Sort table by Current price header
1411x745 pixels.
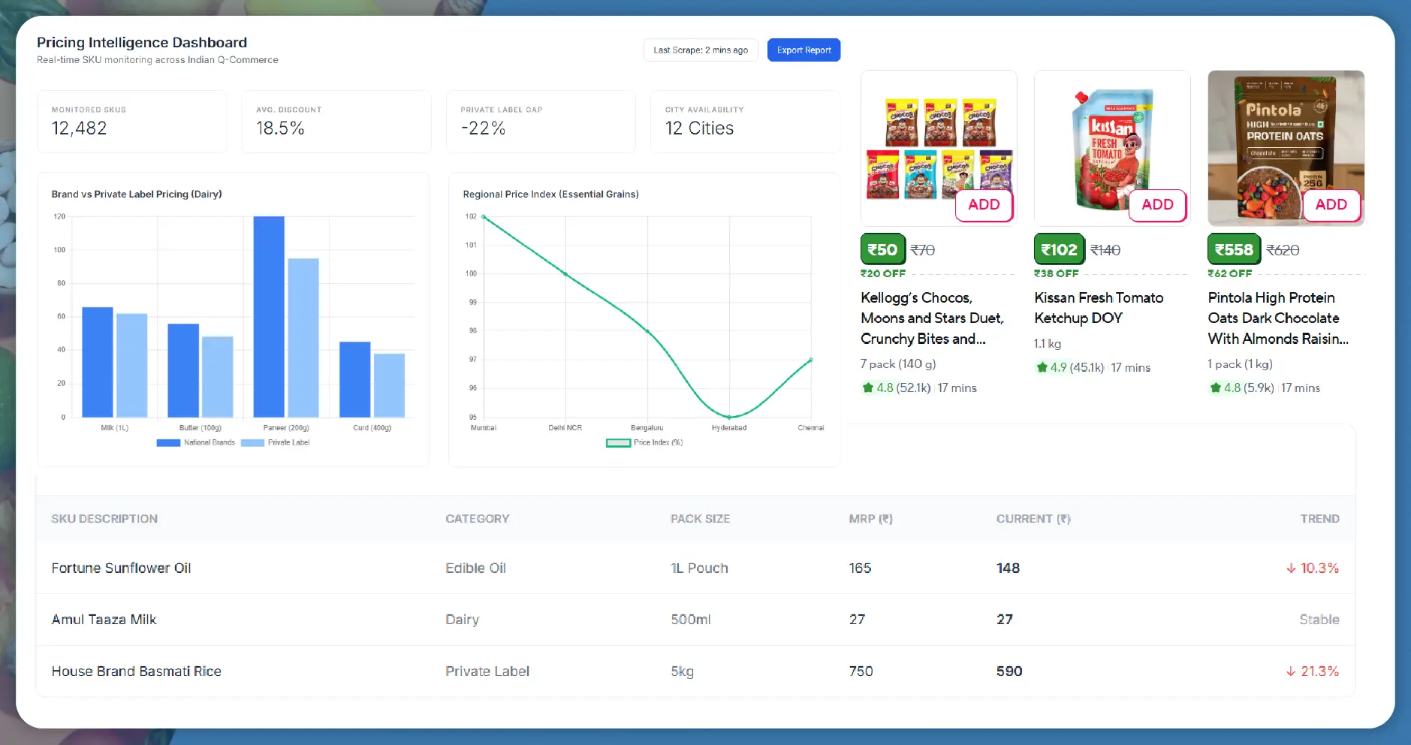tap(1033, 519)
